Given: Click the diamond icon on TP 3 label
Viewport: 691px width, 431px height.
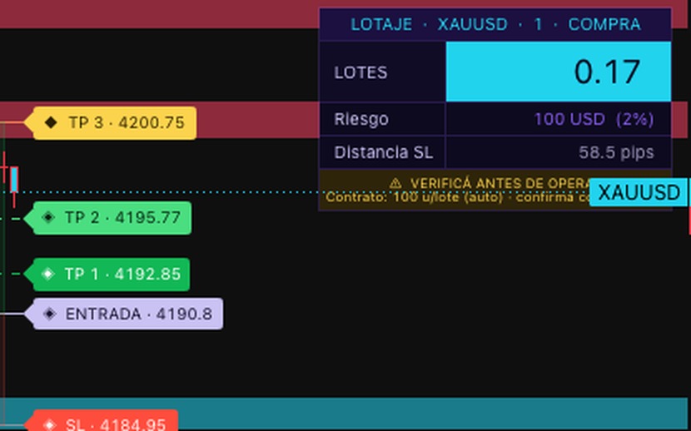Looking at the screenshot, I should tap(51, 123).
